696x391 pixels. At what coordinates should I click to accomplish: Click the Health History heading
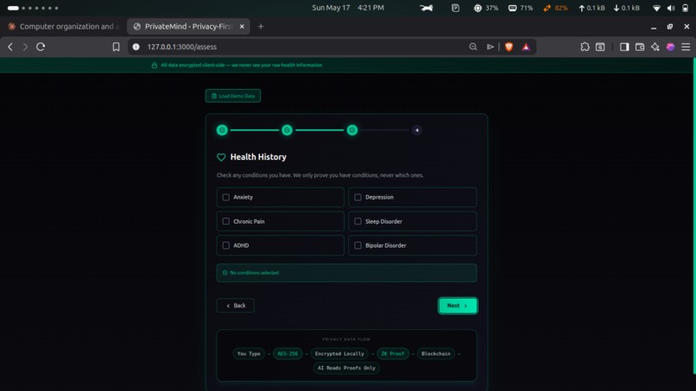258,157
